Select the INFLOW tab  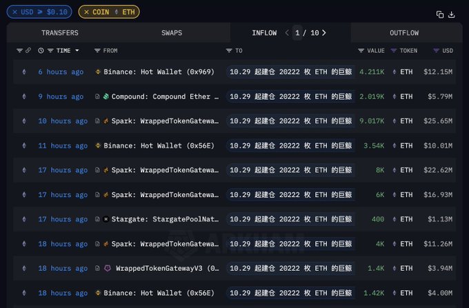pos(264,33)
